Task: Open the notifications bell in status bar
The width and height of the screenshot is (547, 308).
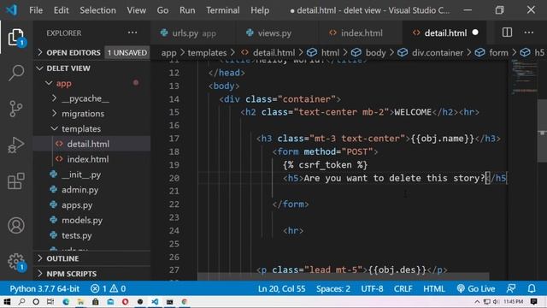Action: pyautogui.click(x=532, y=289)
